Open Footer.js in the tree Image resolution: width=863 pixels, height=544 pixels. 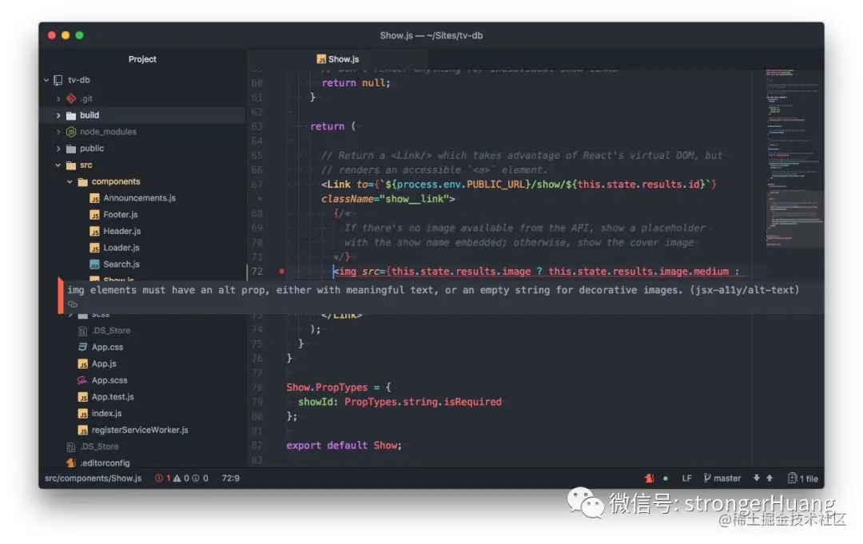pyautogui.click(x=120, y=215)
